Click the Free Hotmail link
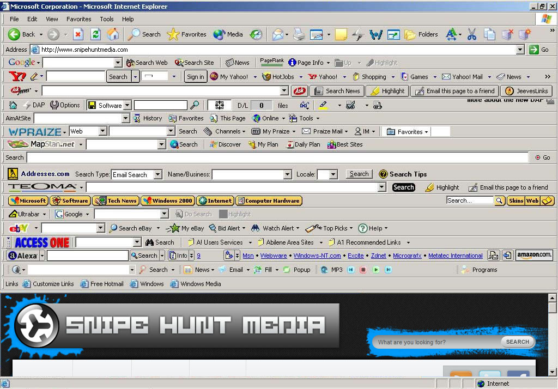The width and height of the screenshot is (558, 389). [102, 284]
